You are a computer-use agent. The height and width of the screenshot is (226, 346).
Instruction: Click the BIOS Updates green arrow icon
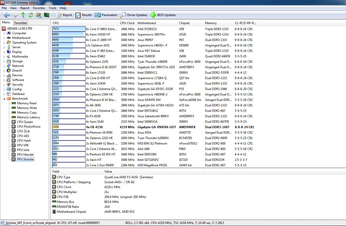pyautogui.click(x=153, y=15)
